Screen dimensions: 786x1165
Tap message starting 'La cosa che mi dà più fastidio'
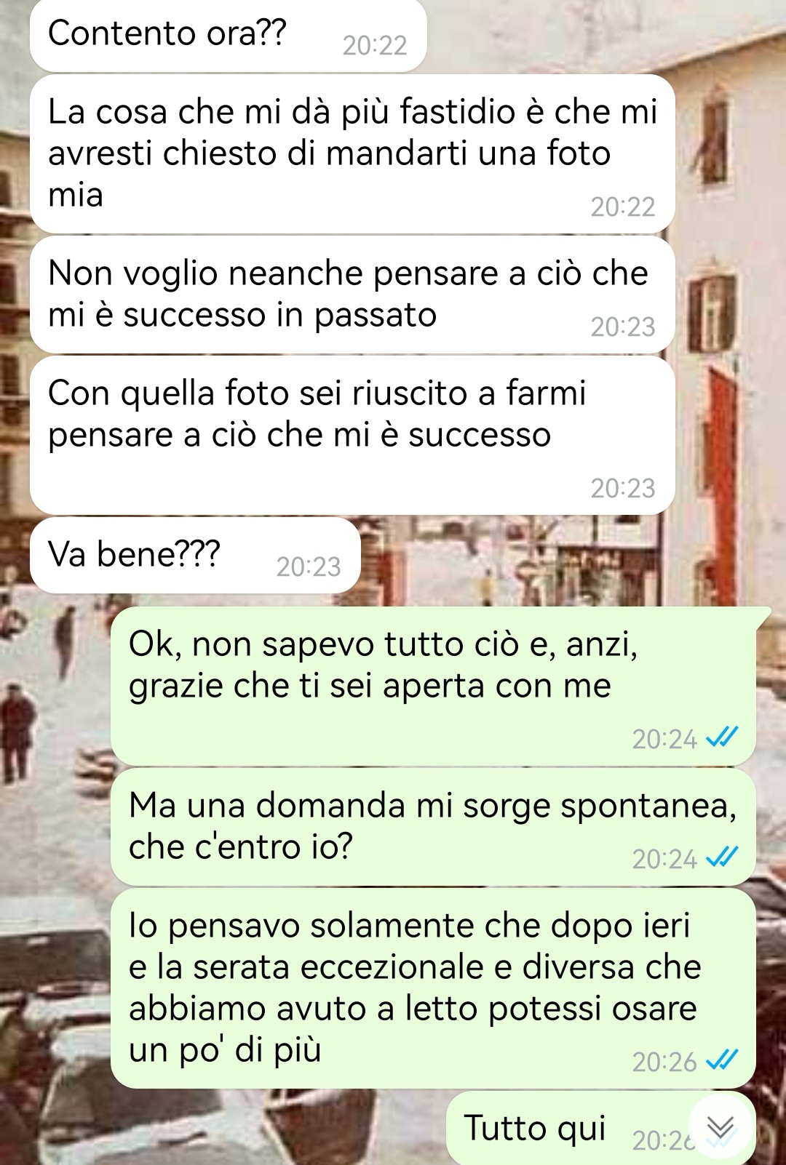(352, 154)
